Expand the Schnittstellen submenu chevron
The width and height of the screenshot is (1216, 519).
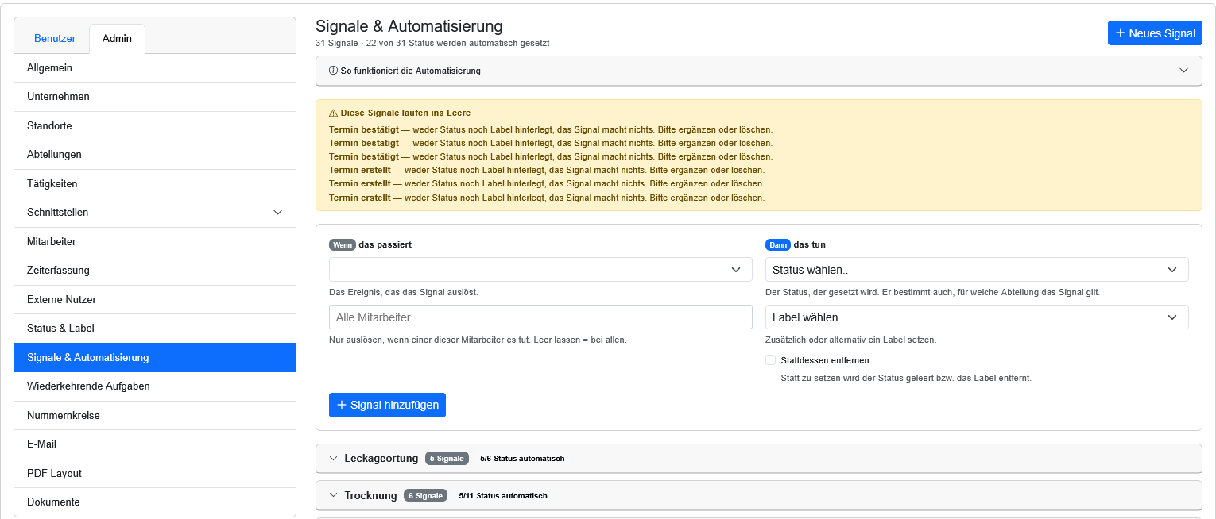click(x=277, y=213)
